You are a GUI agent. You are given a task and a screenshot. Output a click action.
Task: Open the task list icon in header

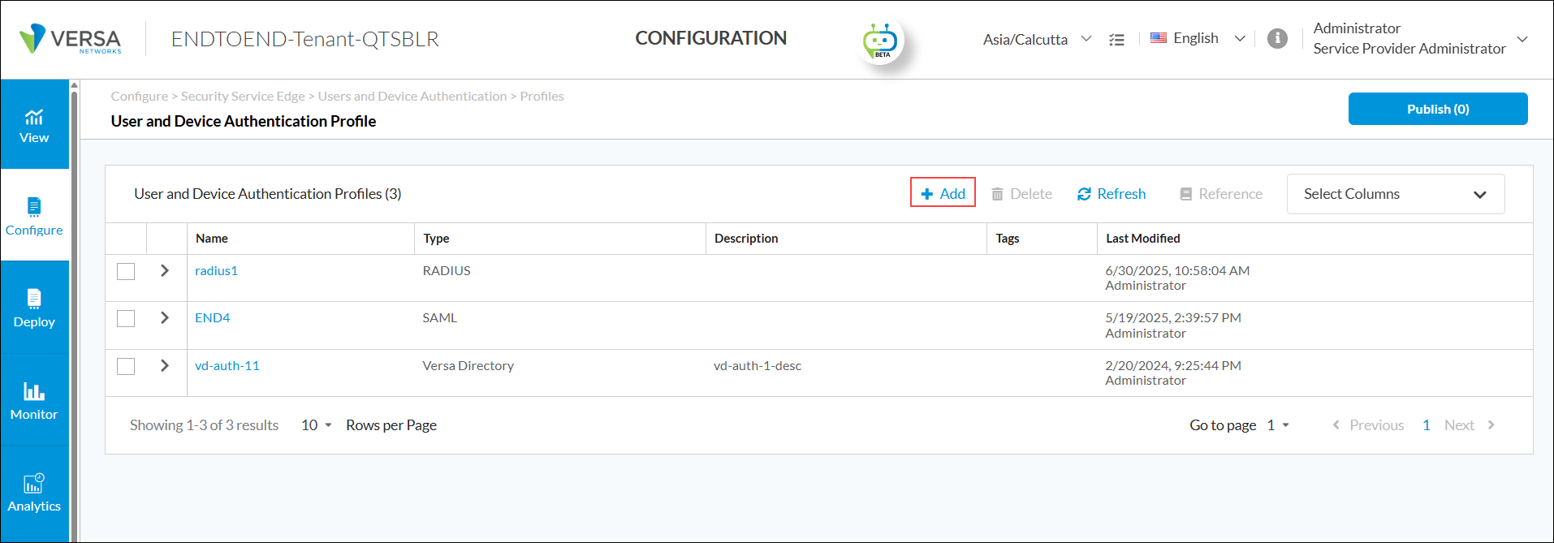pyautogui.click(x=1117, y=39)
